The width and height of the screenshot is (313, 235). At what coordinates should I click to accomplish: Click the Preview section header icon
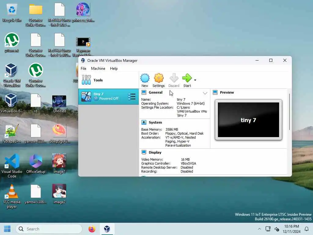pyautogui.click(x=215, y=92)
